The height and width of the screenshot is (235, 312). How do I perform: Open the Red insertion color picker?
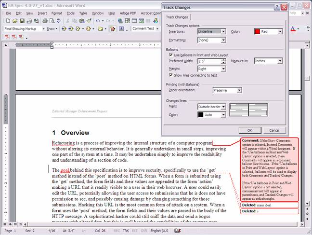269,31
